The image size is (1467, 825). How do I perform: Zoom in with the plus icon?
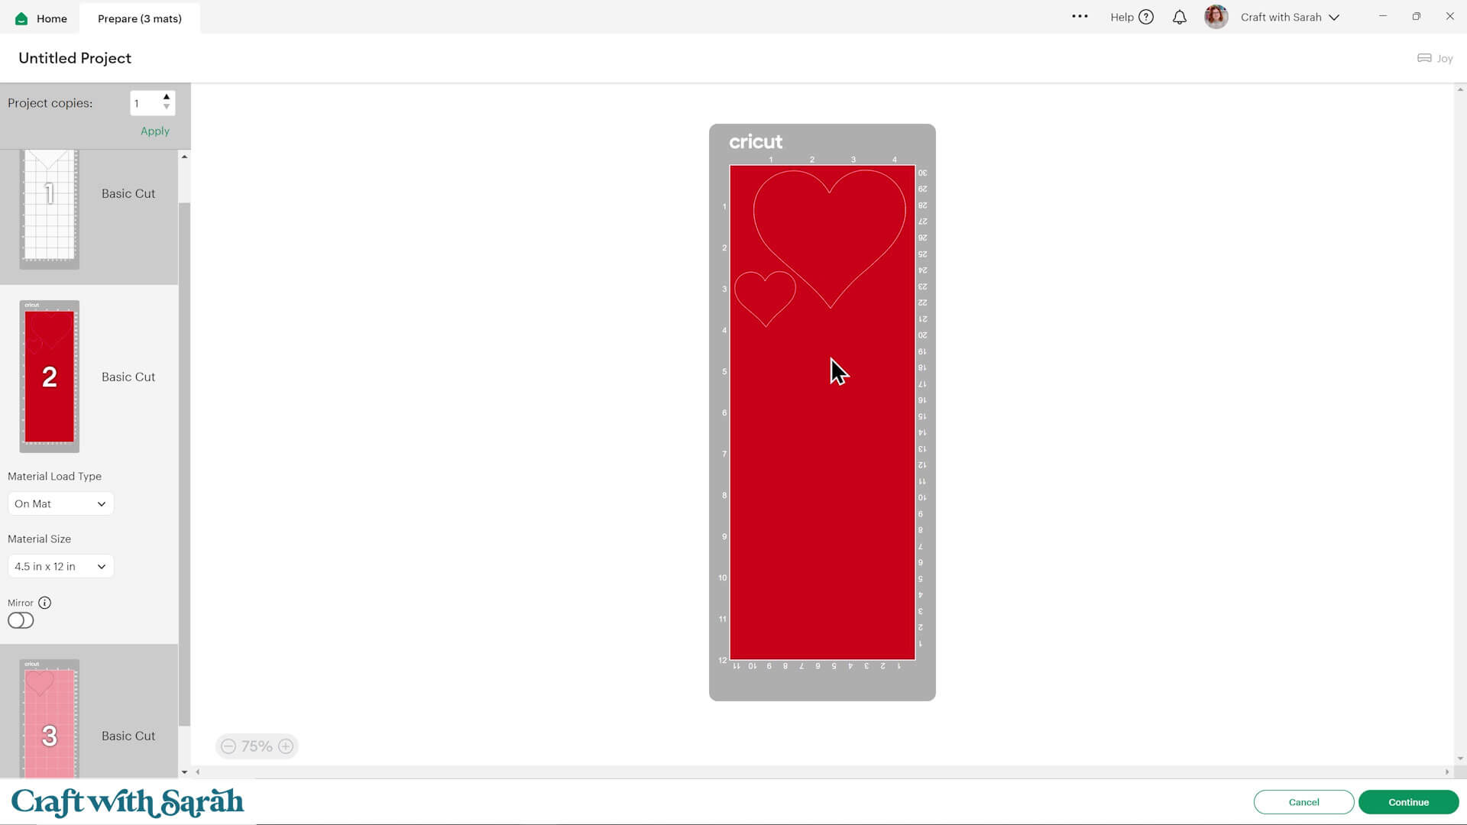286,746
